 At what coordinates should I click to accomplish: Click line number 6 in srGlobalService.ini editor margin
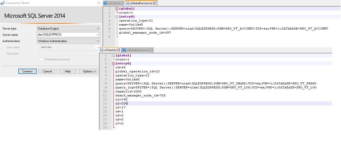[109, 29]
